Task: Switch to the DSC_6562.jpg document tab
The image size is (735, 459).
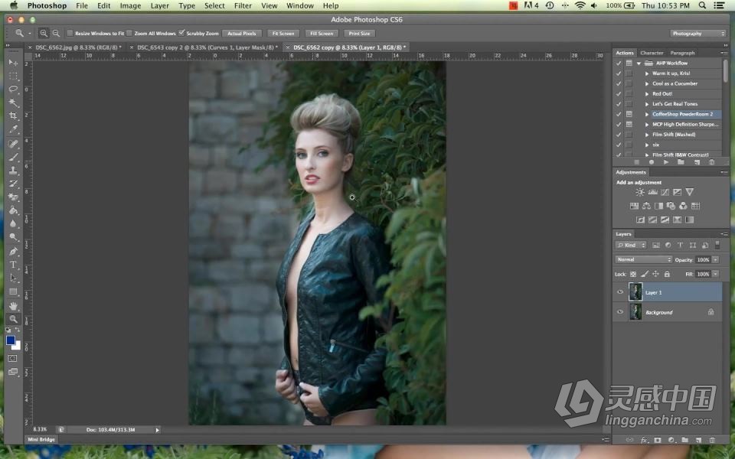Action: (x=78, y=47)
